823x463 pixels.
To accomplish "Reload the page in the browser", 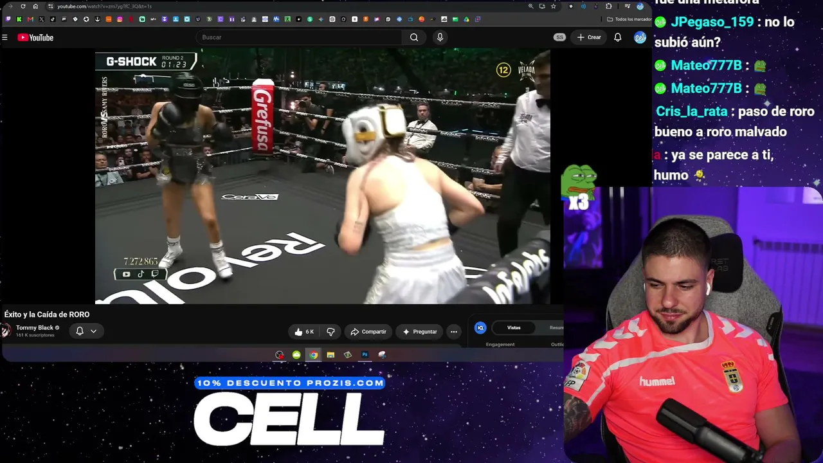I will tap(23, 6).
